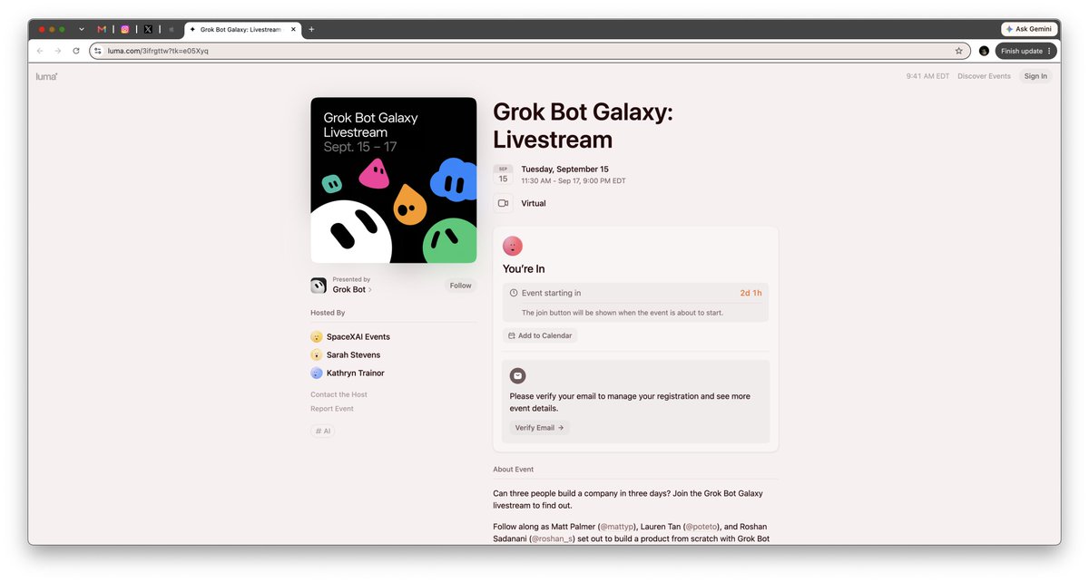Click the pink avatar above You're In
The width and height of the screenshot is (1089, 582).
(513, 246)
